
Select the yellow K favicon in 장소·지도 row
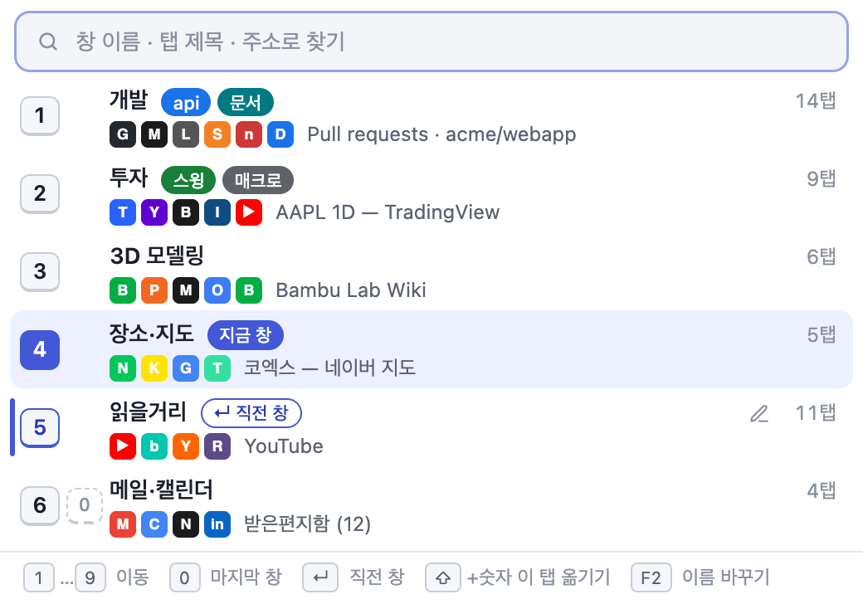tap(154, 368)
